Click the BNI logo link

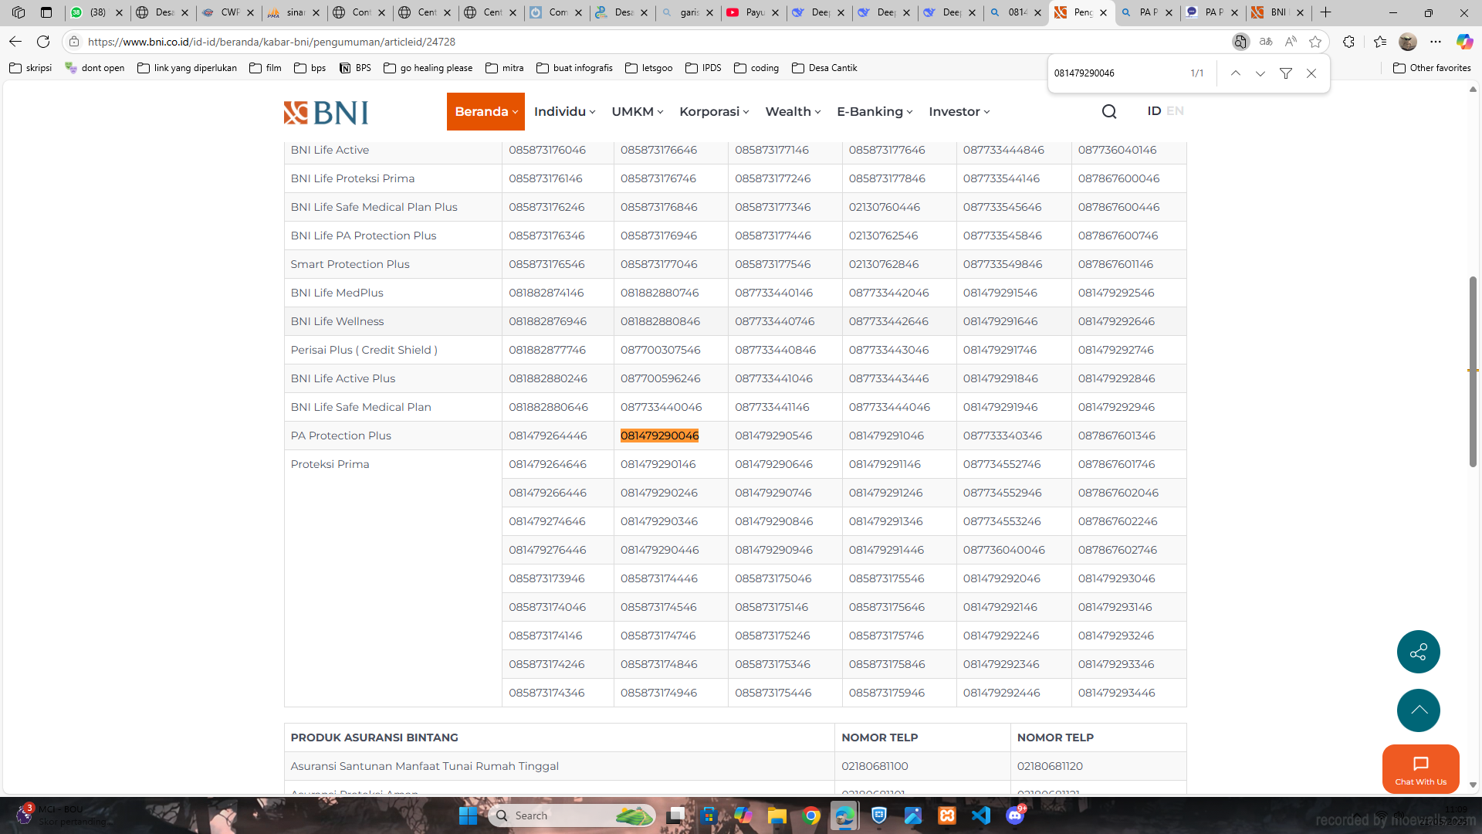[x=326, y=113]
